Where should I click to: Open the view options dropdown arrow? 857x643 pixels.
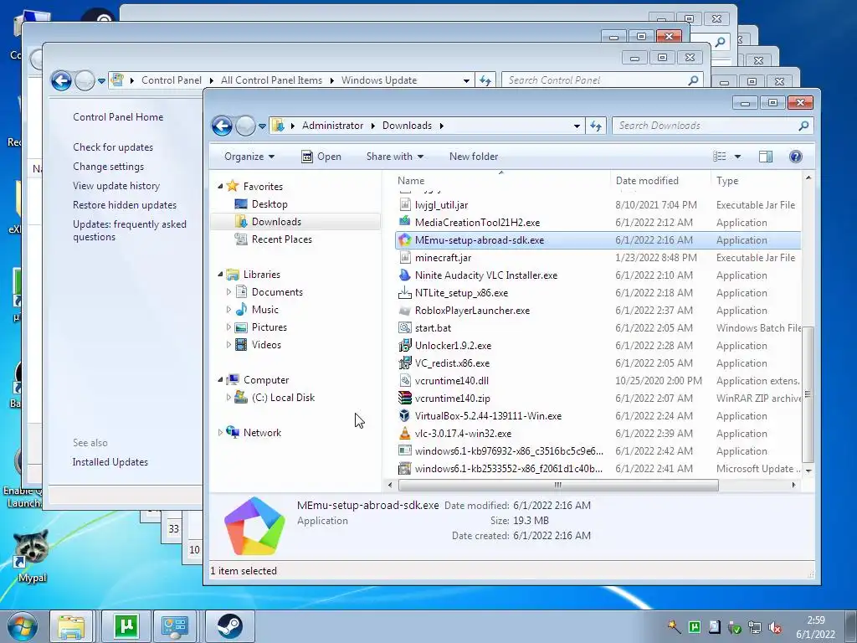pos(737,157)
